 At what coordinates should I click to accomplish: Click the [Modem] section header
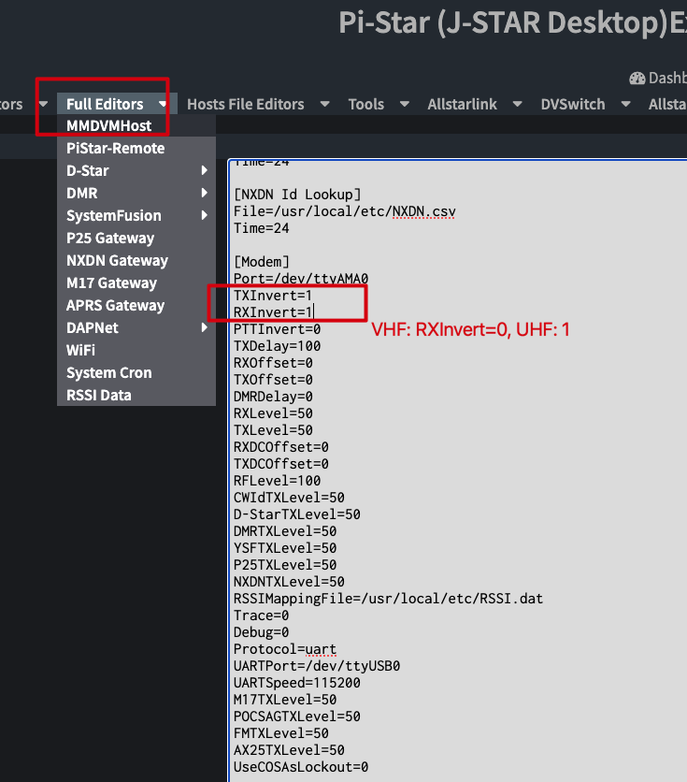coord(261,262)
